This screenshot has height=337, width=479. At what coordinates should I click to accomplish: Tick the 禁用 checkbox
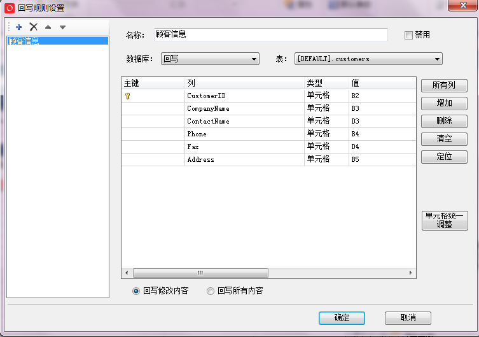point(408,35)
